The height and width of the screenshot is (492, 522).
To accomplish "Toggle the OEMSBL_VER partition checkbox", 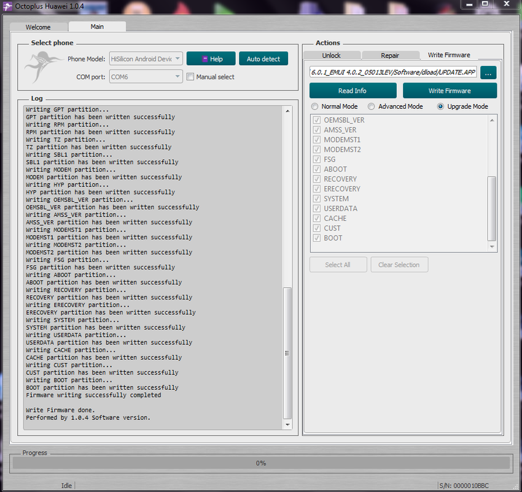I will click(317, 120).
